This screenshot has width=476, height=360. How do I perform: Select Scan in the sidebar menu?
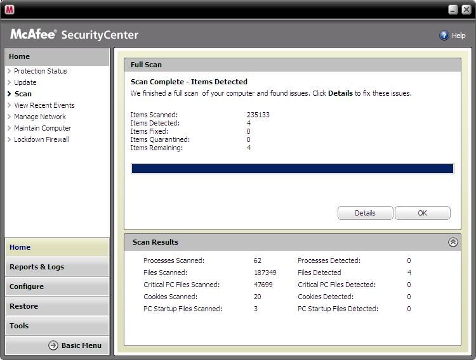coord(23,94)
